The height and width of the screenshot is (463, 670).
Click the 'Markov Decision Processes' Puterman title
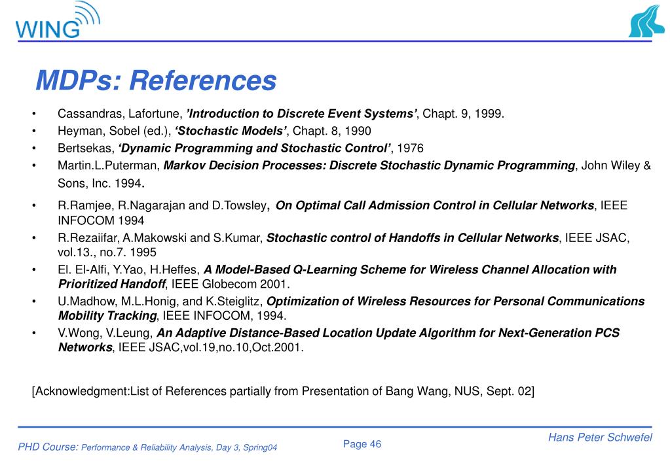(369, 165)
